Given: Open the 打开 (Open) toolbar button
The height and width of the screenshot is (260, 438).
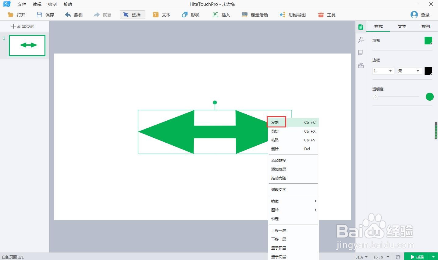Looking at the screenshot, I should [x=17, y=15].
